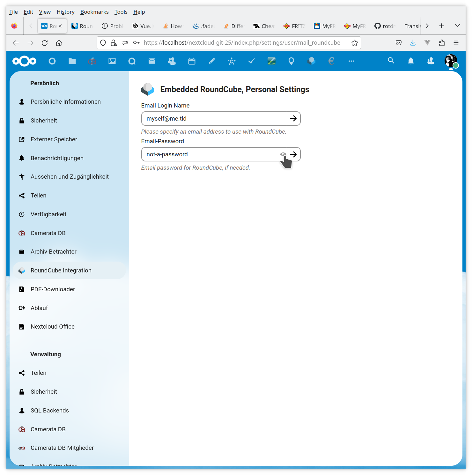Save page to Pocket icon
Image resolution: width=472 pixels, height=475 pixels.
click(398, 43)
